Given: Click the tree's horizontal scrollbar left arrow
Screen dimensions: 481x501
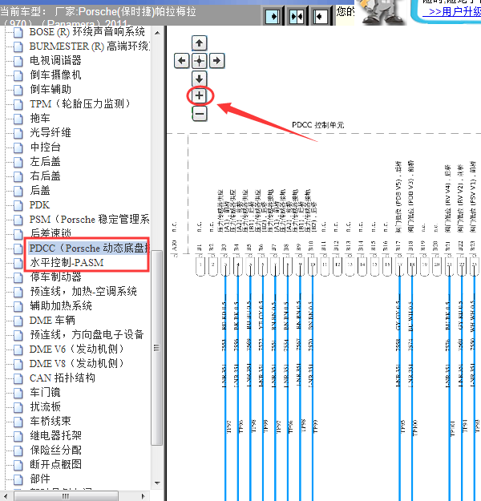Looking at the screenshot, I should [6, 496].
